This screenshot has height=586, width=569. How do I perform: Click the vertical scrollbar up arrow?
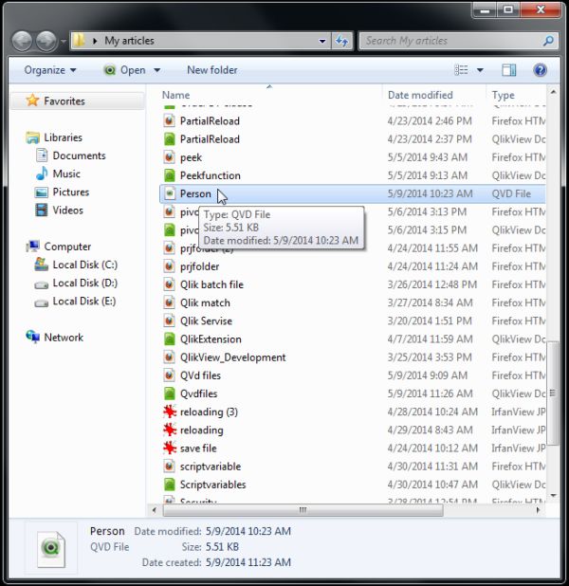(553, 92)
